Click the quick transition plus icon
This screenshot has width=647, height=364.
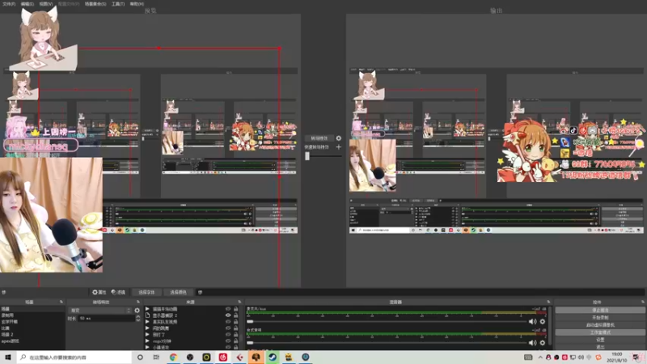(x=339, y=147)
